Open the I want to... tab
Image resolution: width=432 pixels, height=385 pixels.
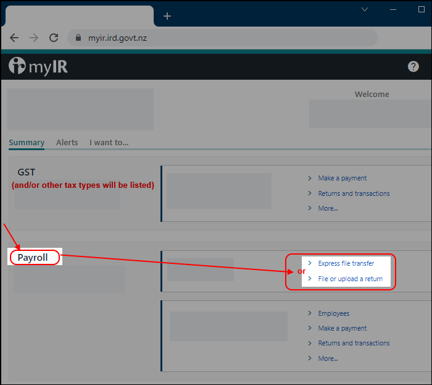109,143
